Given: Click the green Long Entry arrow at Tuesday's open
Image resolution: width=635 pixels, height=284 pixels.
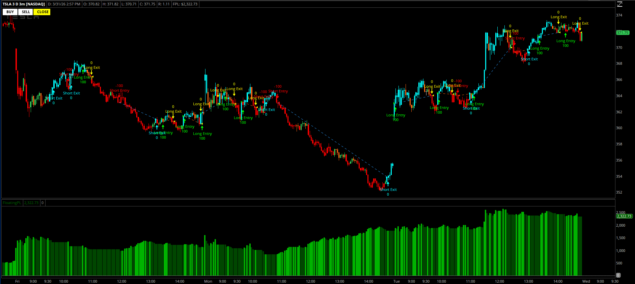Looking at the screenshot, I should (395, 109).
